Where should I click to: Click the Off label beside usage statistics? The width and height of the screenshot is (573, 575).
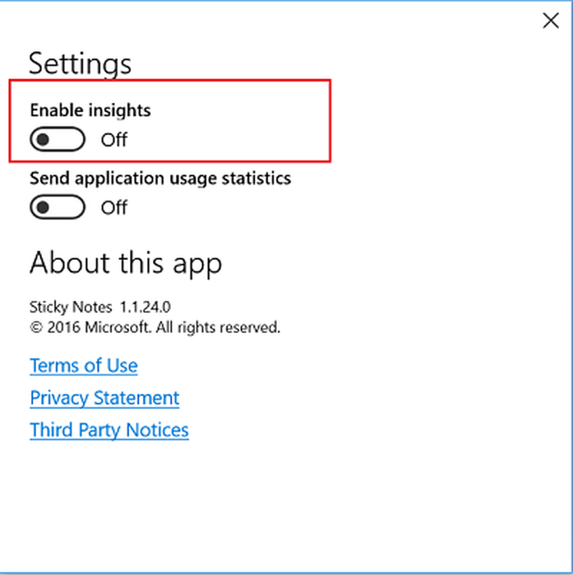[114, 208]
